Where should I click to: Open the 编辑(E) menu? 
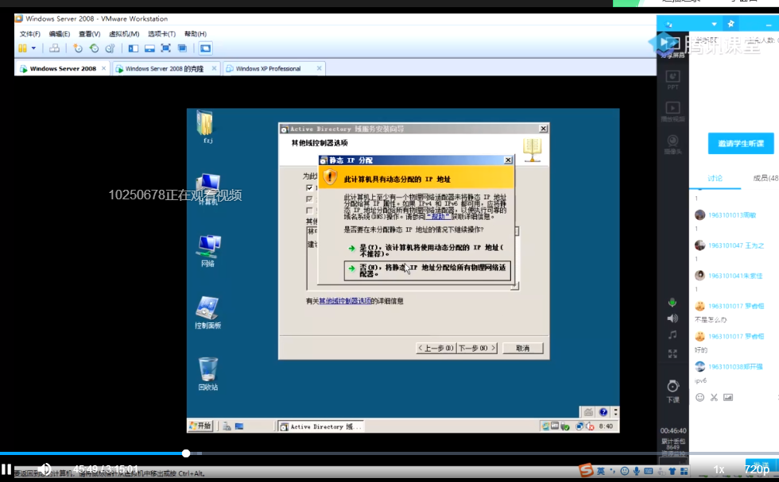(x=59, y=34)
